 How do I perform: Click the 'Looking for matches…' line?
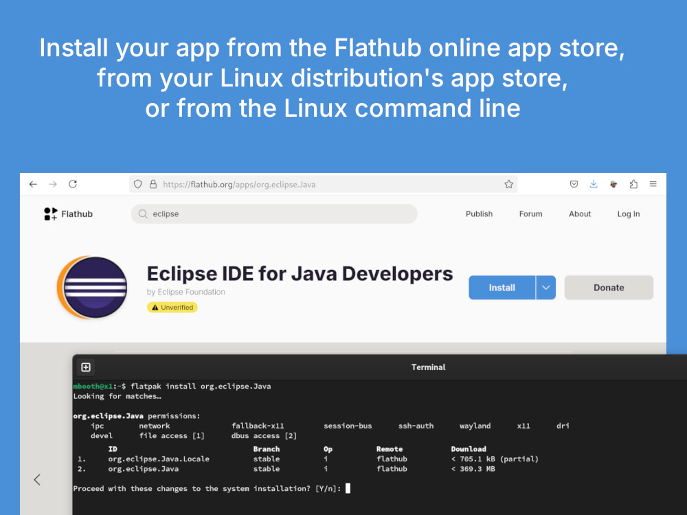click(117, 396)
